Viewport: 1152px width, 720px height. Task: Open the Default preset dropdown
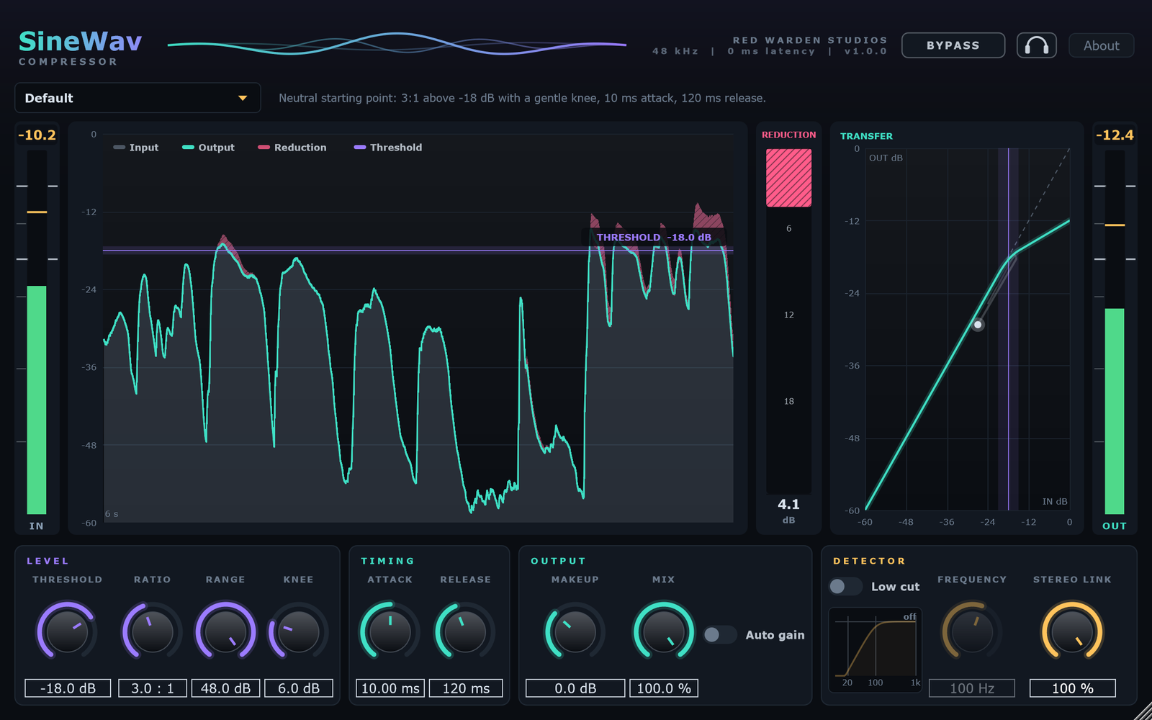click(138, 98)
